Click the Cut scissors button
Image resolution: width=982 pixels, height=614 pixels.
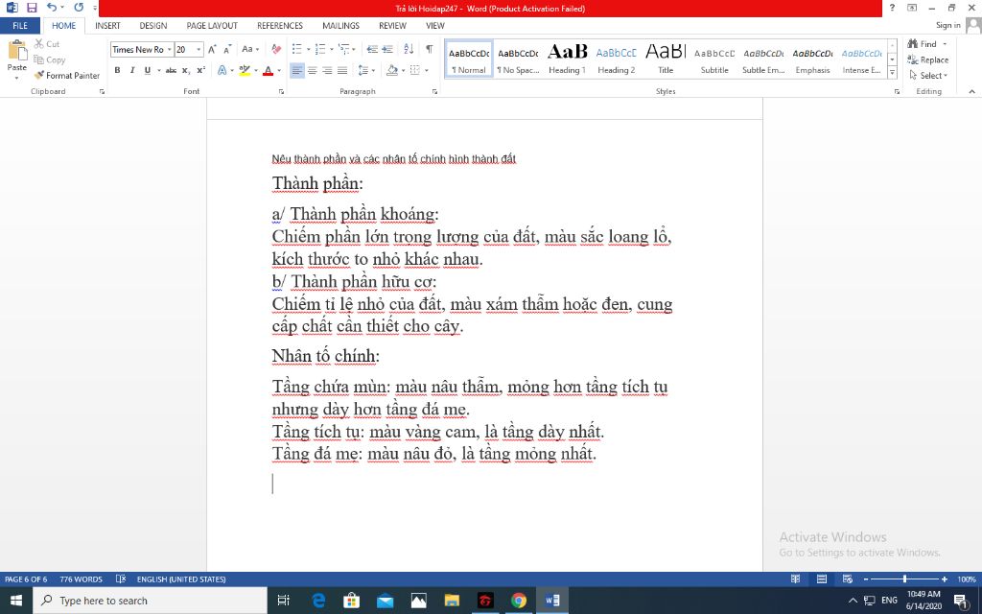pyautogui.click(x=47, y=44)
